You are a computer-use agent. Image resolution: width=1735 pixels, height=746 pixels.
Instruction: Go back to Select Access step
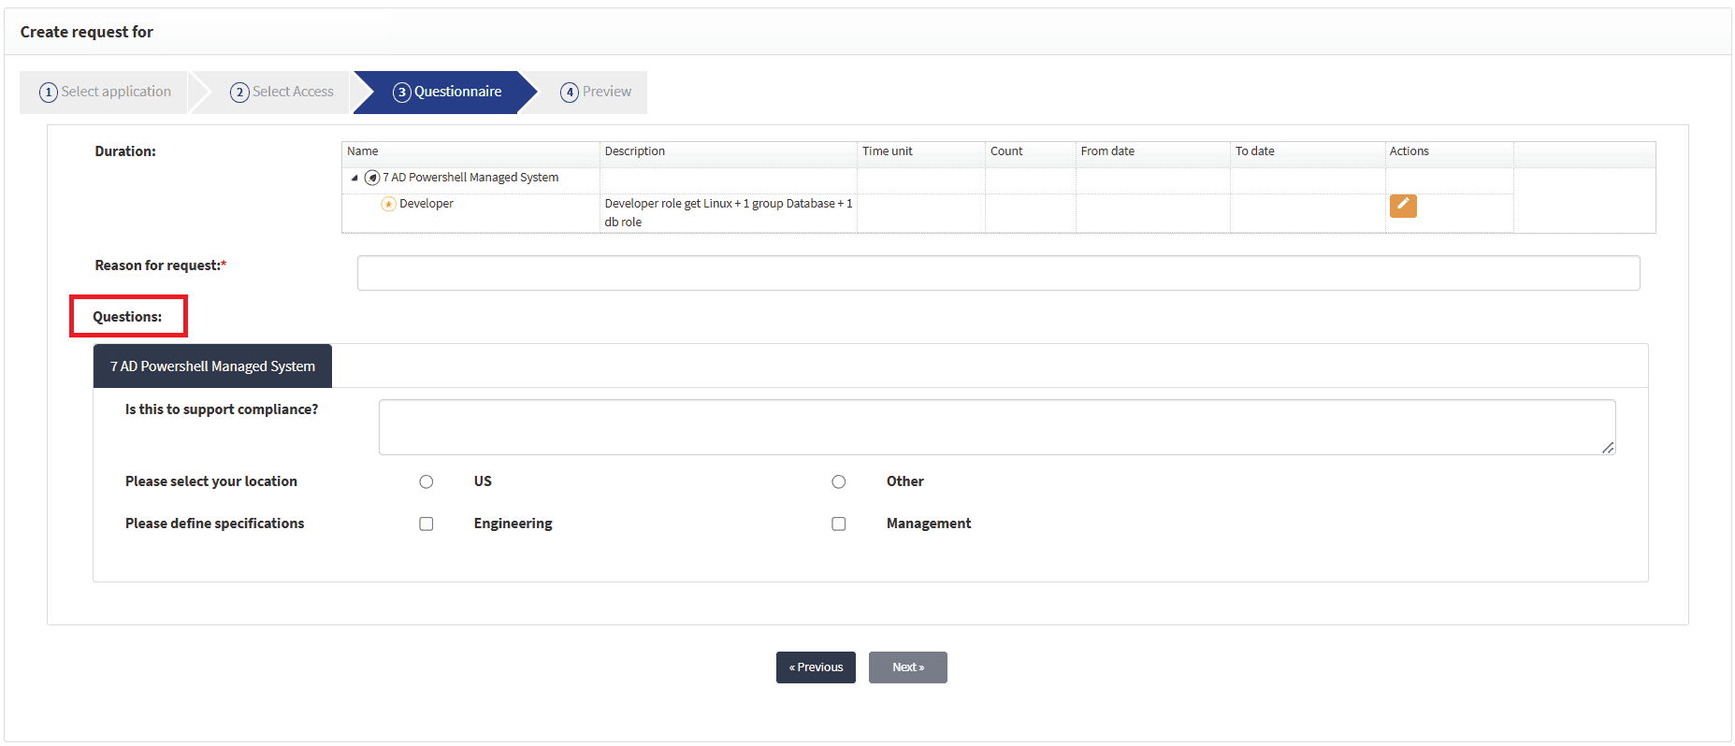(x=282, y=92)
